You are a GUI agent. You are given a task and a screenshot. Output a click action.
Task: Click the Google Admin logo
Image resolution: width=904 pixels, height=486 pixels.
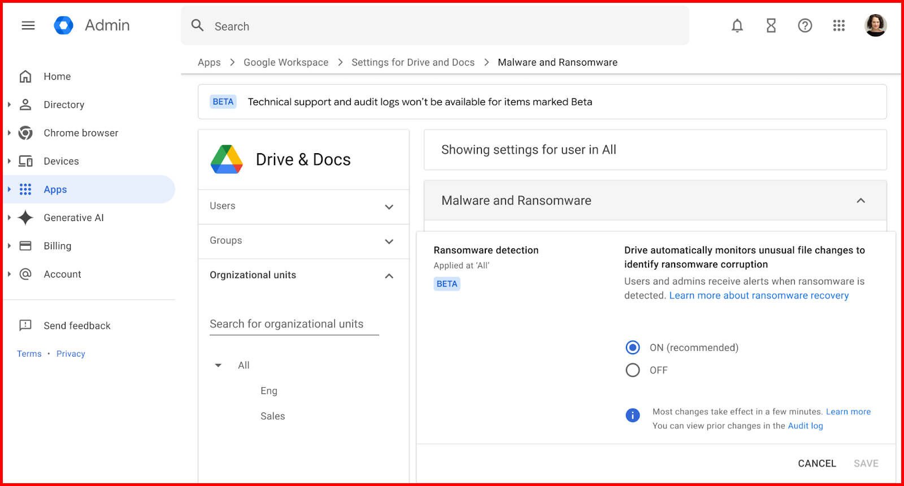coord(63,25)
